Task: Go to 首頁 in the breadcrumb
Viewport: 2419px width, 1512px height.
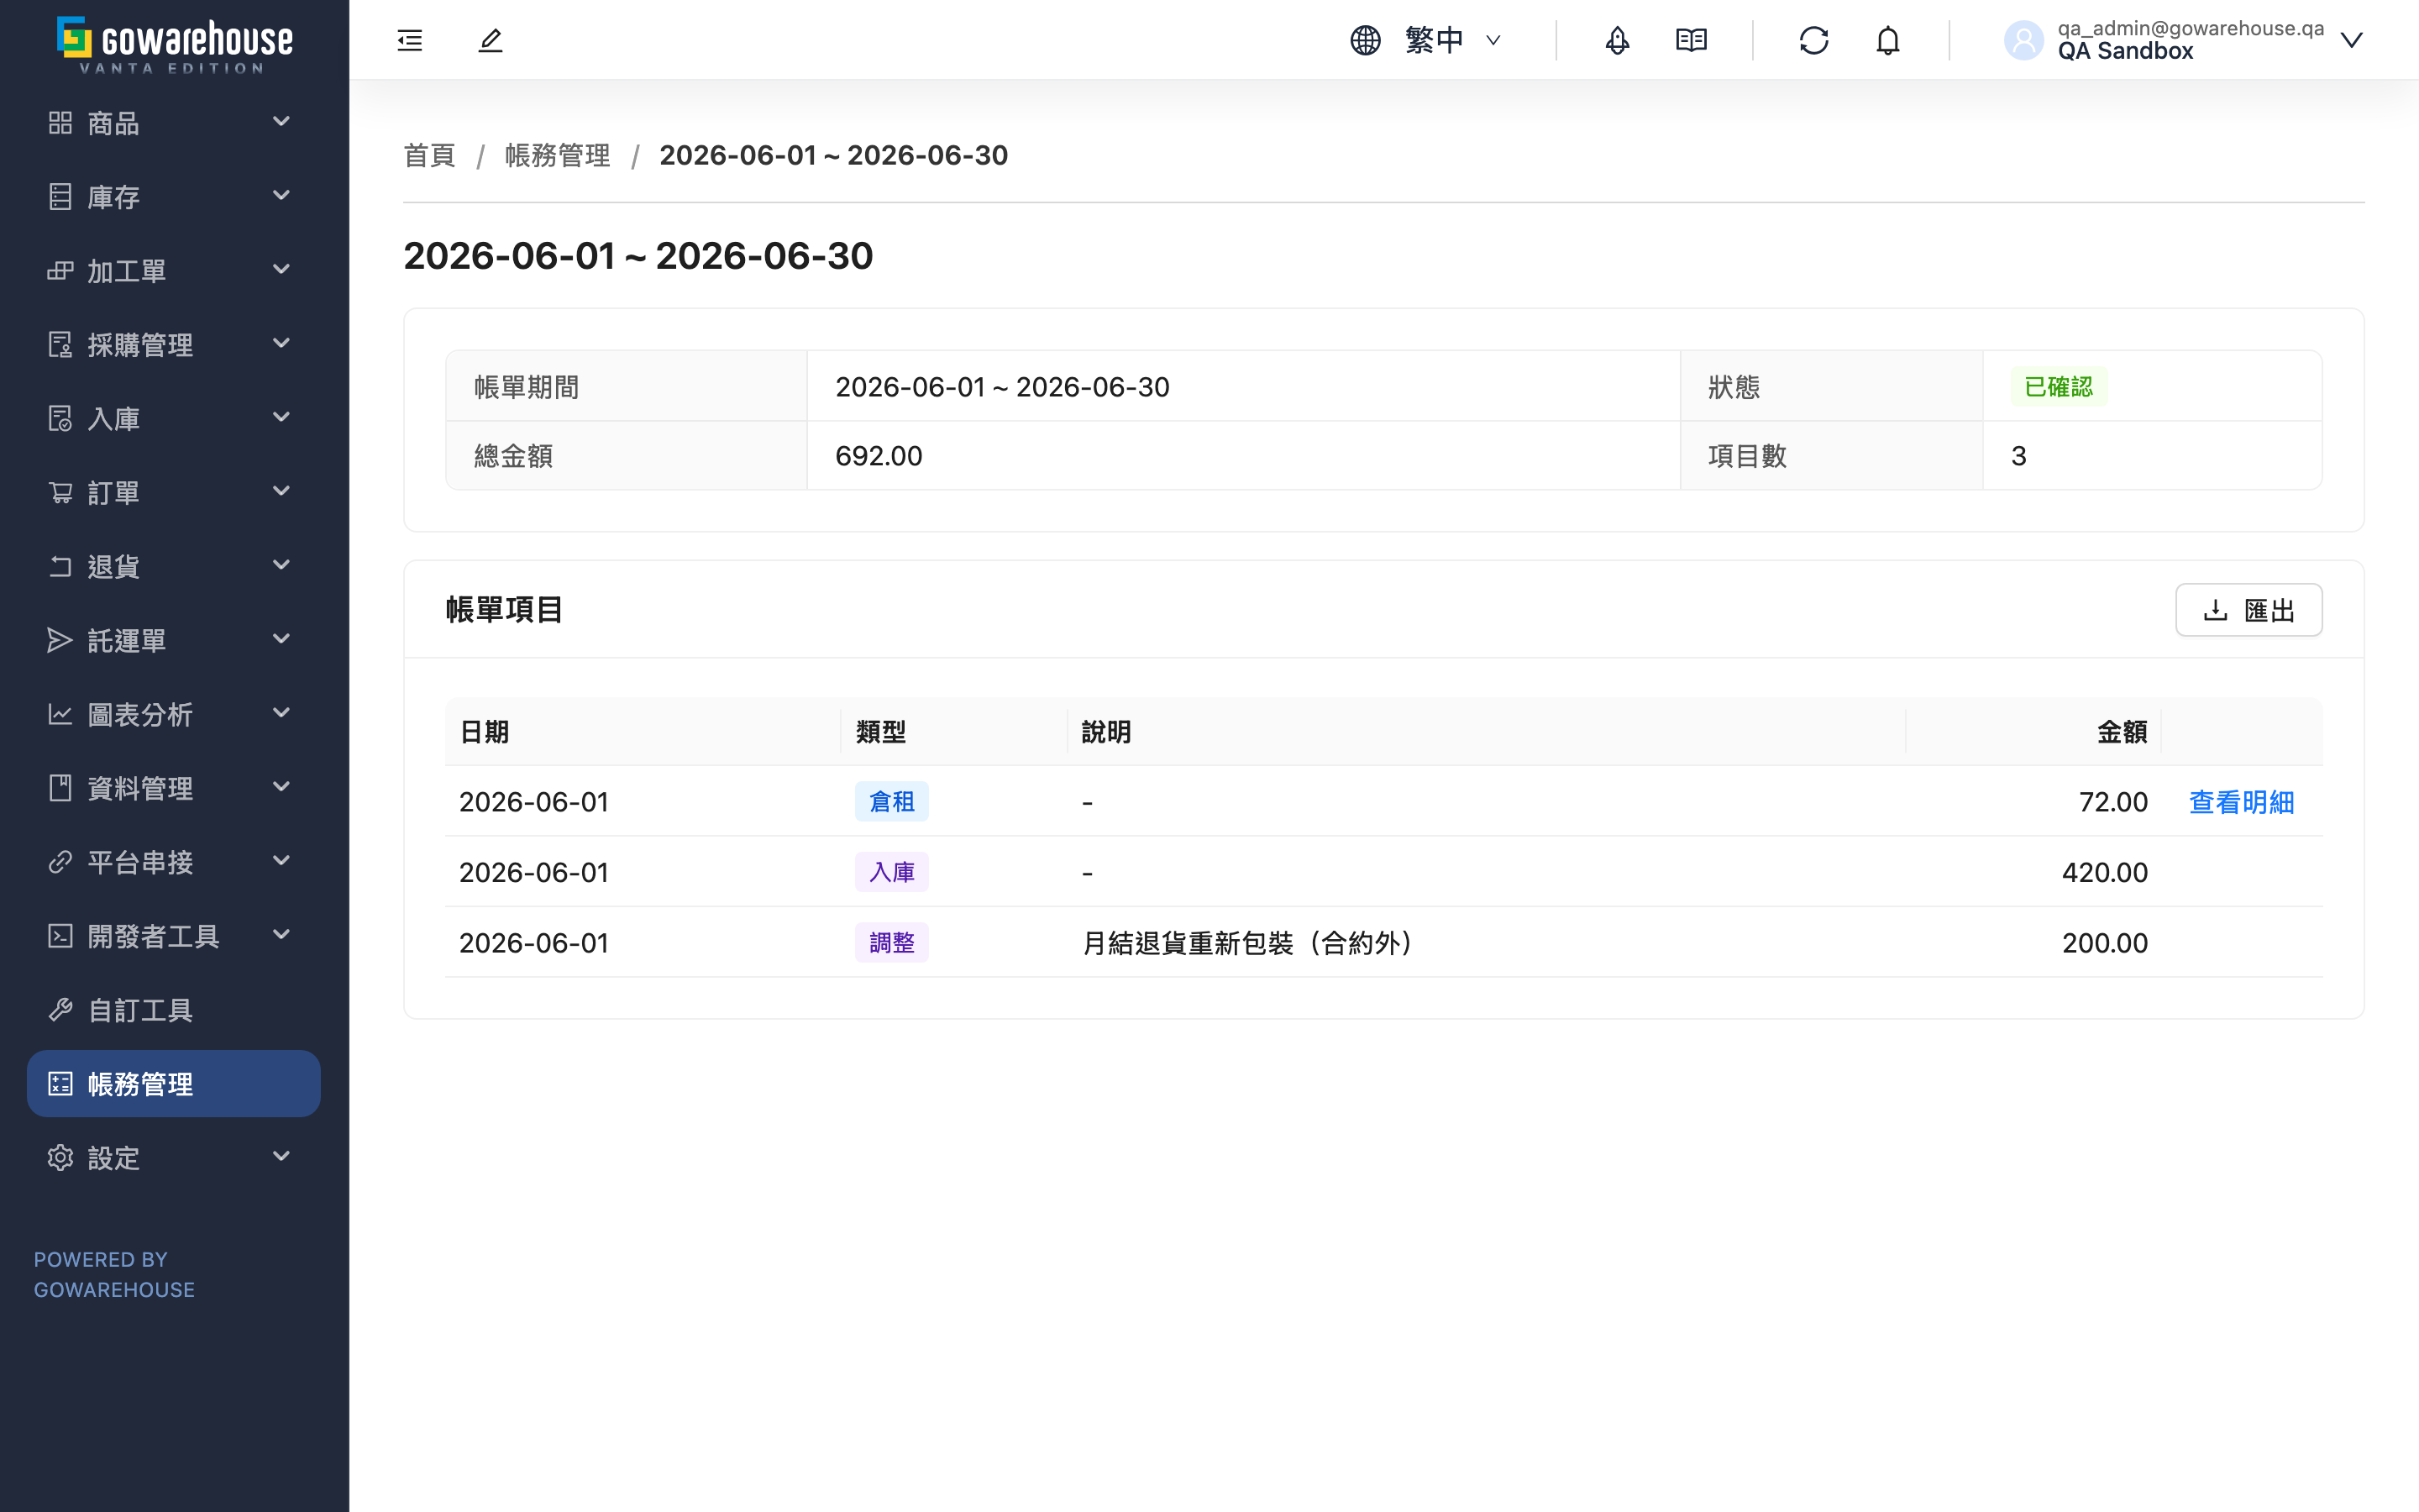Action: point(430,156)
